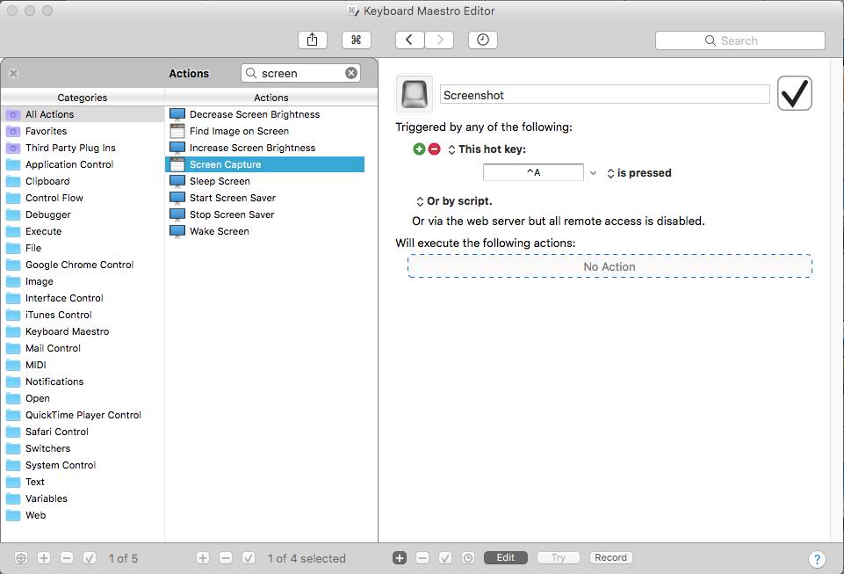Go back with the left arrow button
Screen dimensions: 844x574
(x=409, y=40)
